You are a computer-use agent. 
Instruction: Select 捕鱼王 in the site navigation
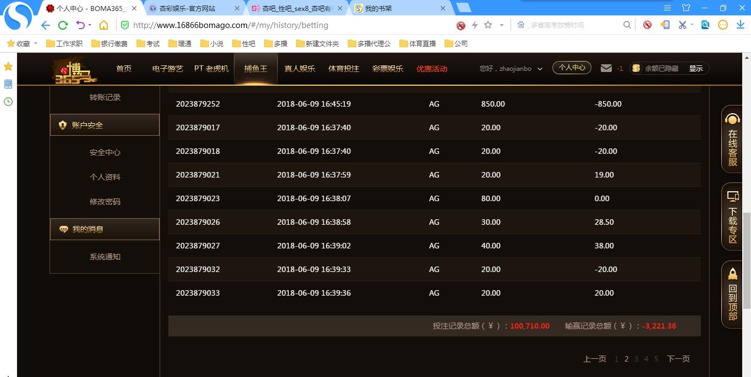coord(256,69)
